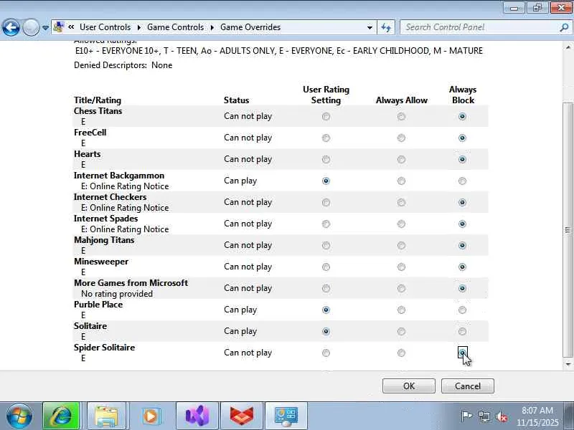Viewport: 574px width, 430px height.
Task: Open Windows Explorer folder from taskbar
Action: click(x=106, y=416)
